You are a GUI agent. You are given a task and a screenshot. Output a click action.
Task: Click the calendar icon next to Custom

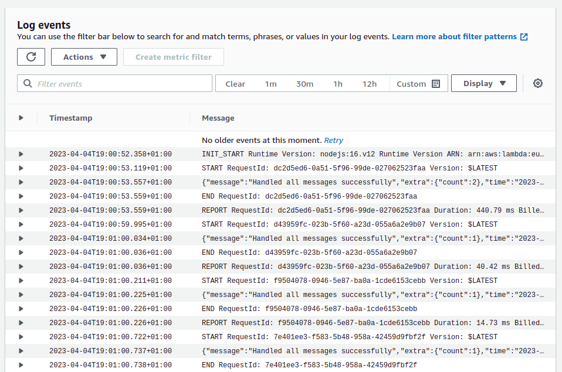(x=435, y=83)
